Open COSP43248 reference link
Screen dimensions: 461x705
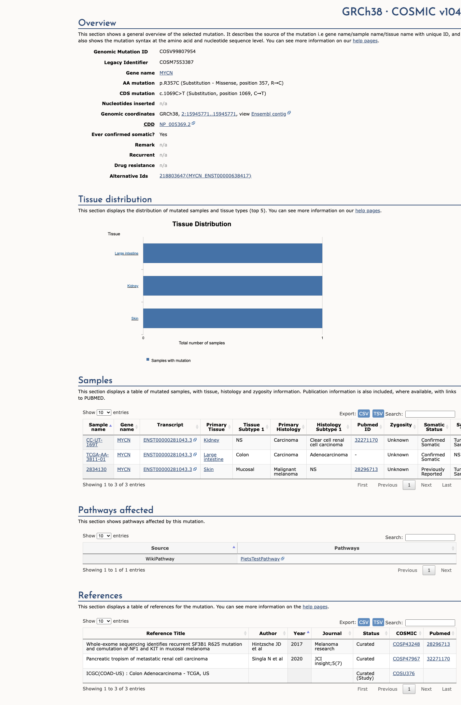[406, 644]
